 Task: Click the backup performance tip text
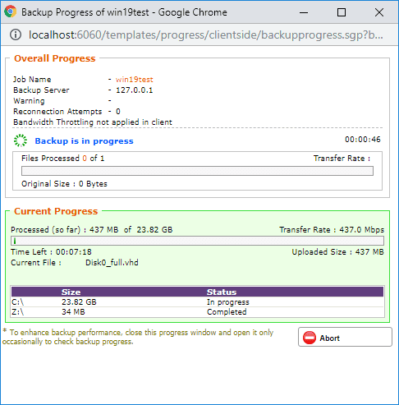(138, 337)
